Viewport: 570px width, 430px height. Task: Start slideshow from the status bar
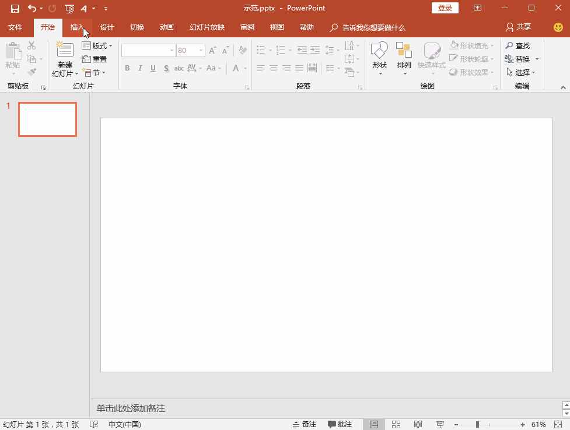440,424
